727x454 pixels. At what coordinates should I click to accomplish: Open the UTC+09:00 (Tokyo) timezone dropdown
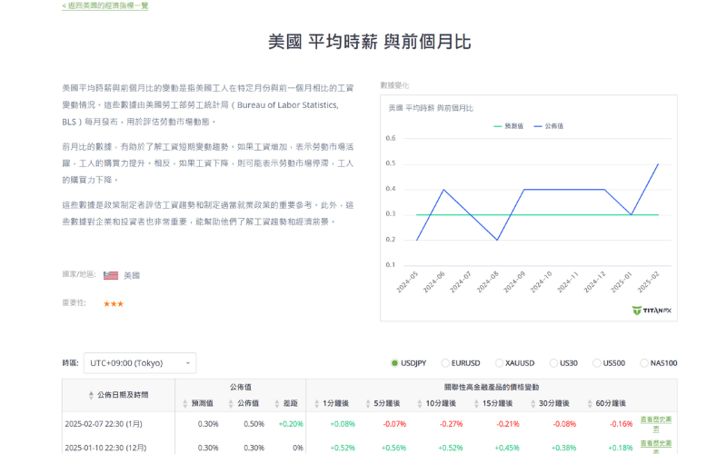140,363
